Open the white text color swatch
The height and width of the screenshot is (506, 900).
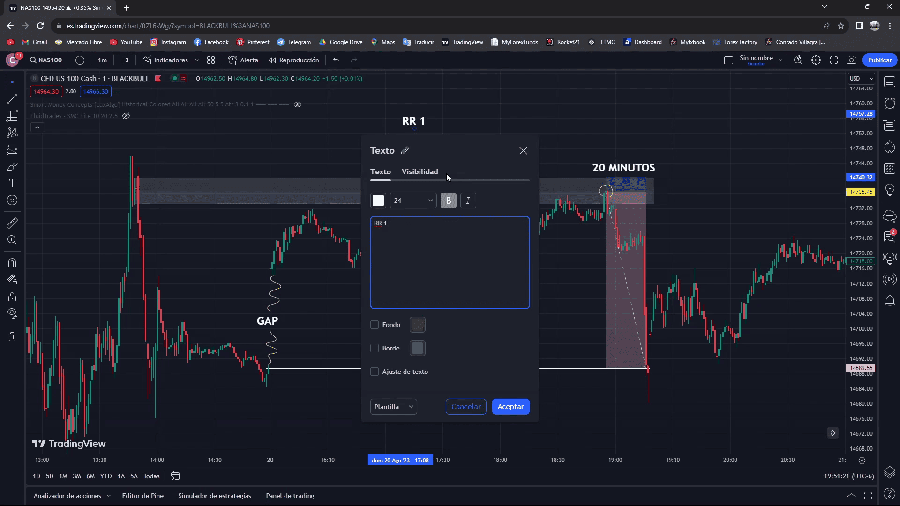click(378, 201)
